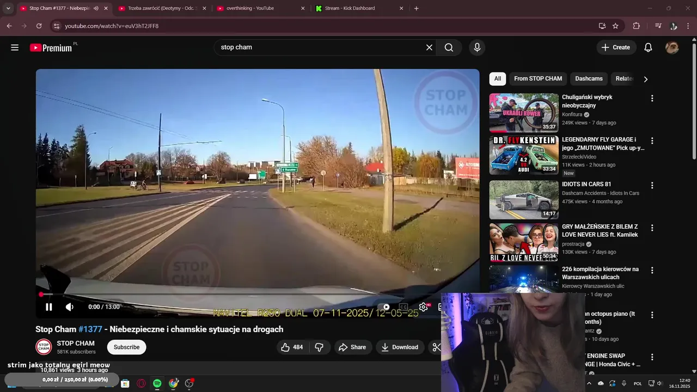Go back in browser history

point(9,26)
